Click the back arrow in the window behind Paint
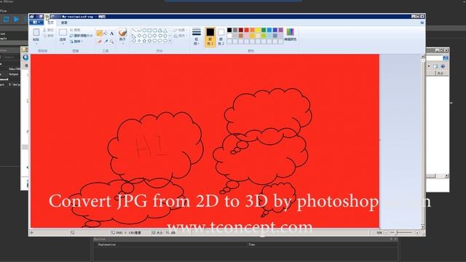This screenshot has width=466, height=262. 25,57
